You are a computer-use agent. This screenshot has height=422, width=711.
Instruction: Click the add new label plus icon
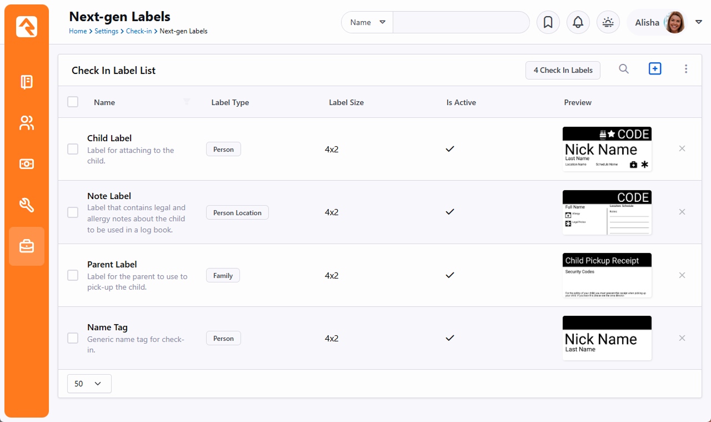tap(655, 69)
